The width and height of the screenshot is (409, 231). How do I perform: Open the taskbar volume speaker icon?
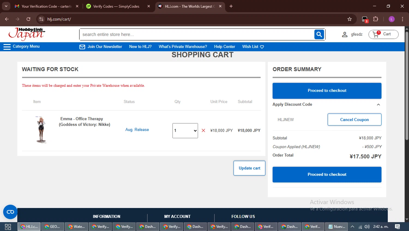point(367,227)
